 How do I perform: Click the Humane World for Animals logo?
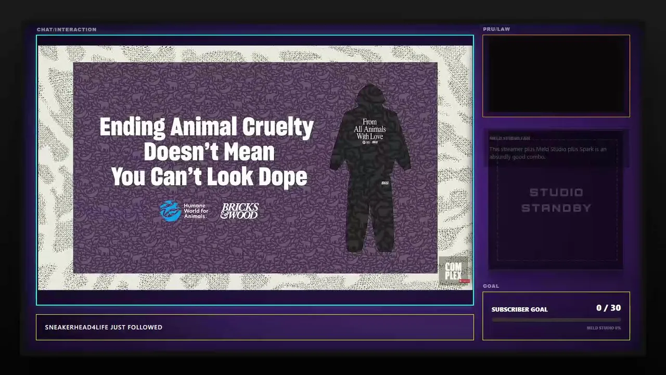(184, 211)
